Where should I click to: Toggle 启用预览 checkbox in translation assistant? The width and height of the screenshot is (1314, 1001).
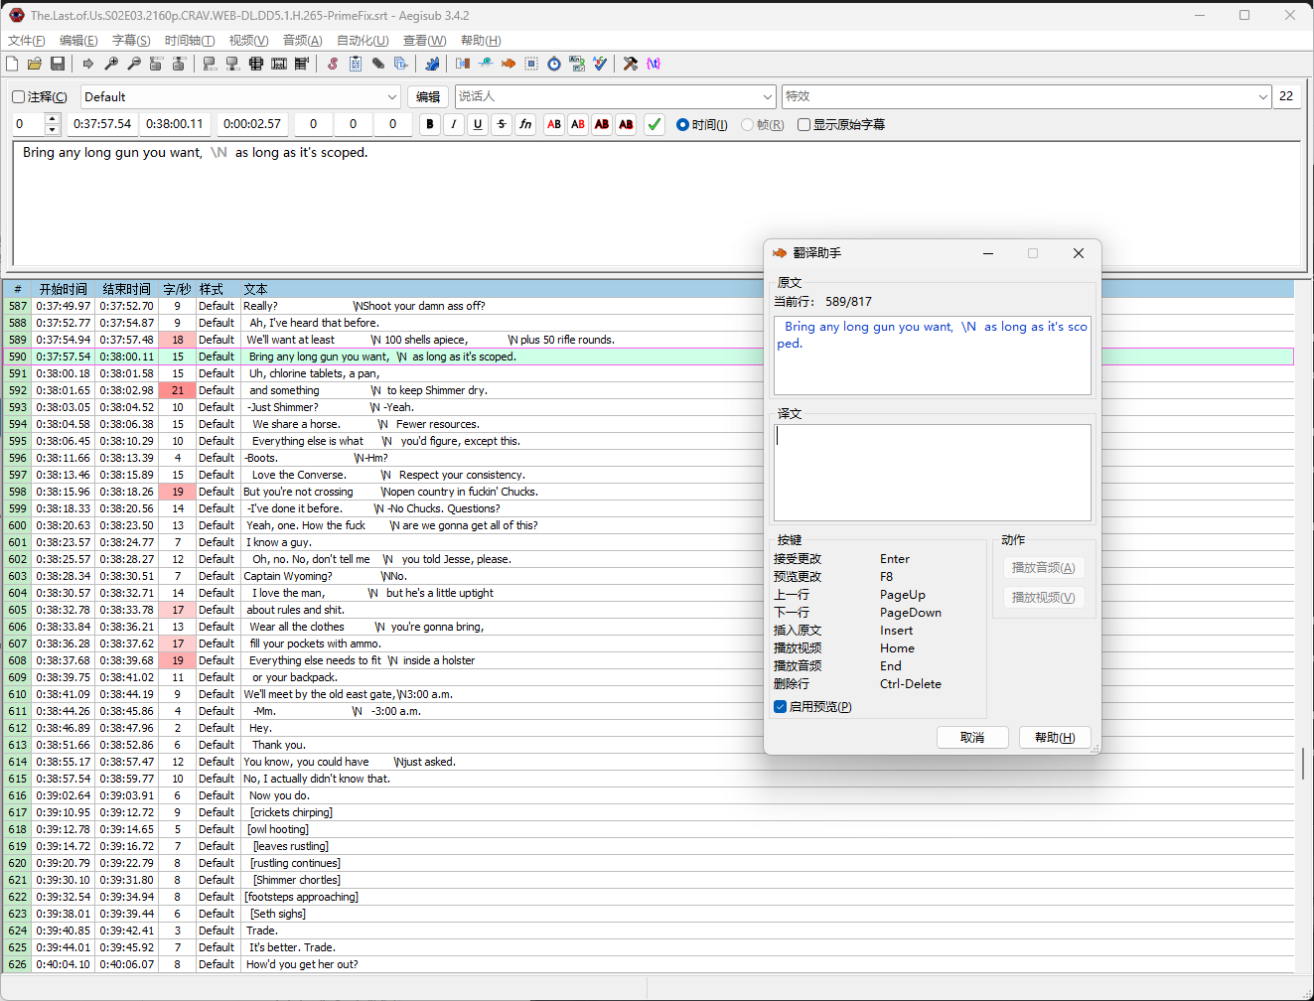tap(812, 707)
